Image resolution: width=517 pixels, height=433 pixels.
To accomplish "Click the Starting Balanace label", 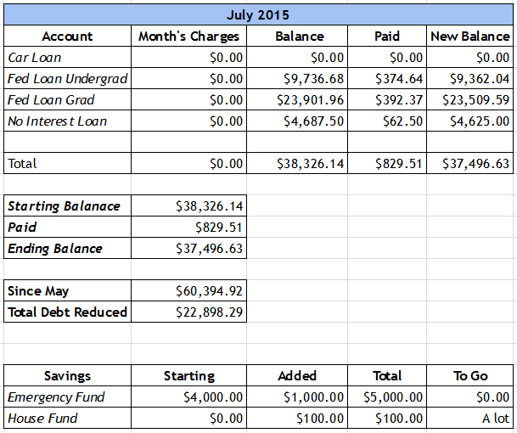I will pyautogui.click(x=67, y=205).
